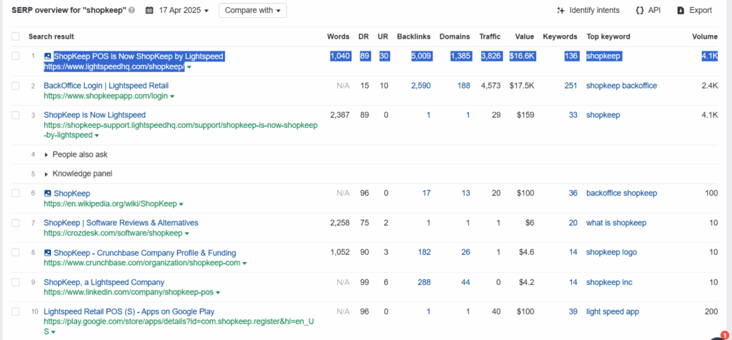Screen dimensions: 732x340
Task: Open URL dropdown arrow for crozdesk.com URL
Action: point(187,234)
